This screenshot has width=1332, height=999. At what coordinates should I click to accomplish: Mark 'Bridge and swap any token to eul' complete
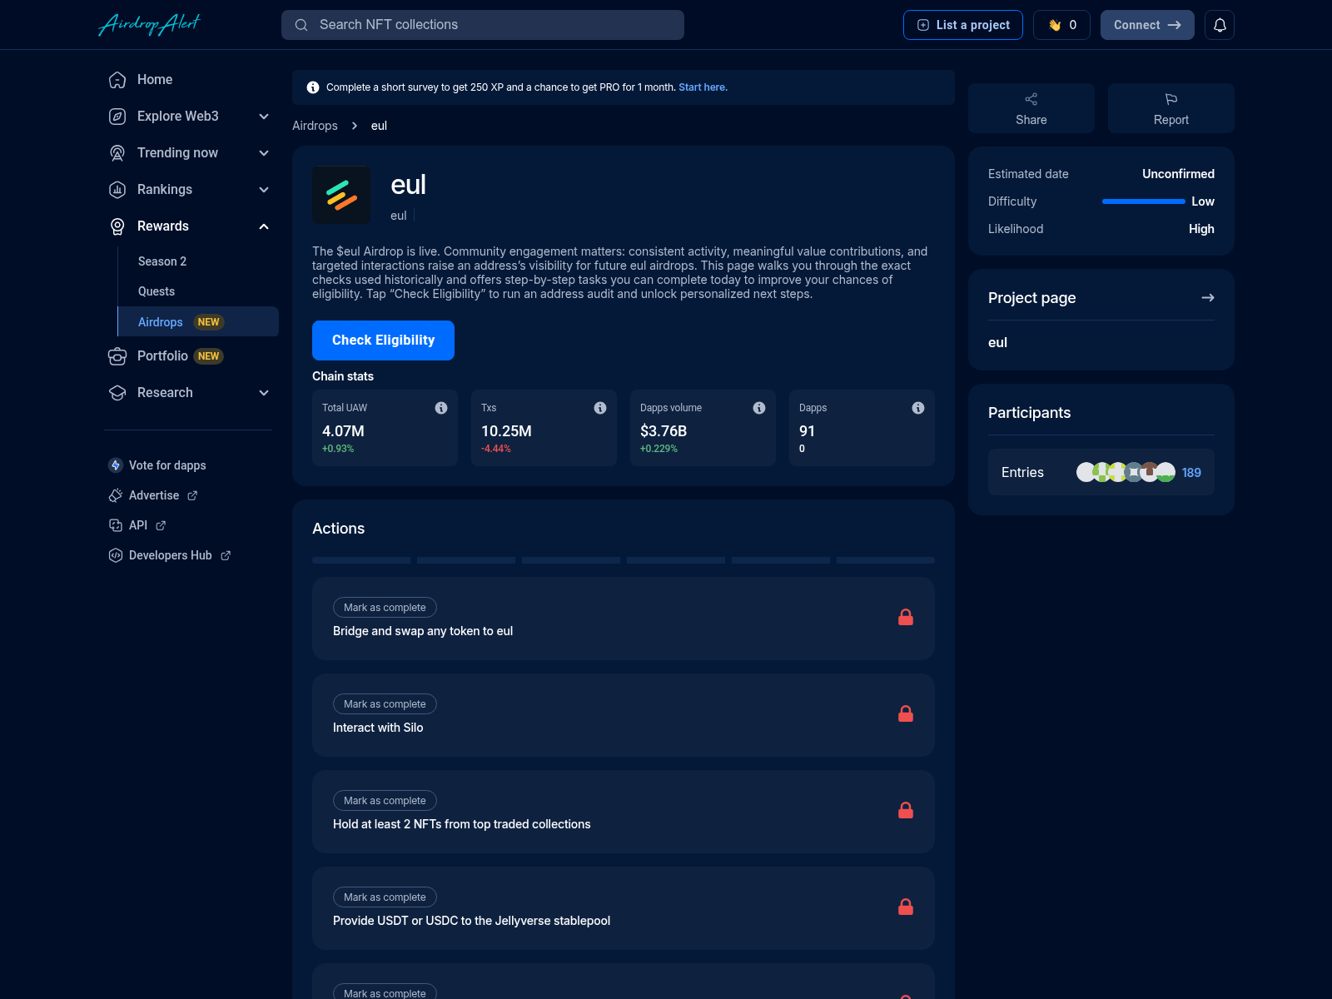click(384, 607)
